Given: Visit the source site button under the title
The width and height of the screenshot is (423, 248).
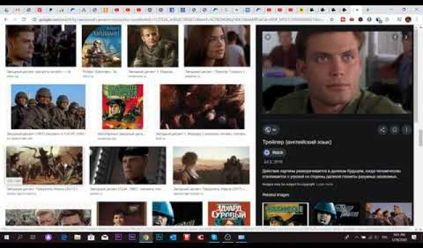Looking at the screenshot, I should click(274, 152).
